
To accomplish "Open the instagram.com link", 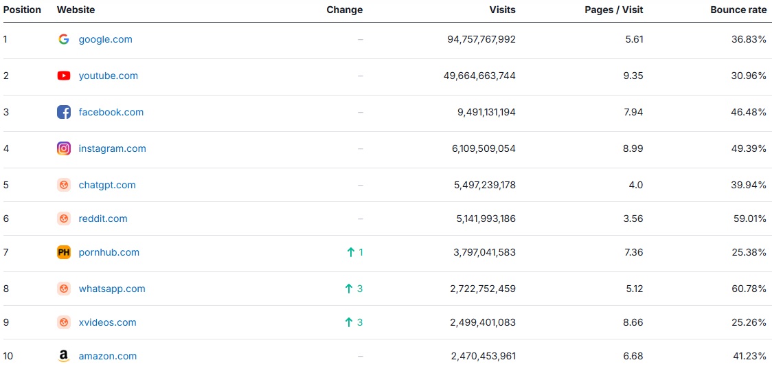I will tap(112, 148).
